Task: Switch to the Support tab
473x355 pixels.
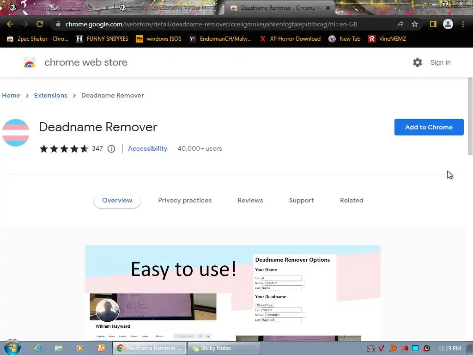Action: [x=301, y=201]
